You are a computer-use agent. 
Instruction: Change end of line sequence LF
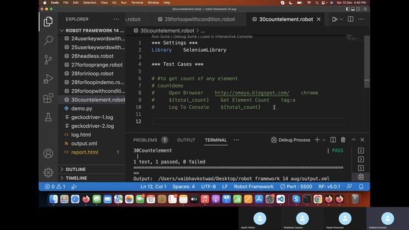tap(224, 187)
